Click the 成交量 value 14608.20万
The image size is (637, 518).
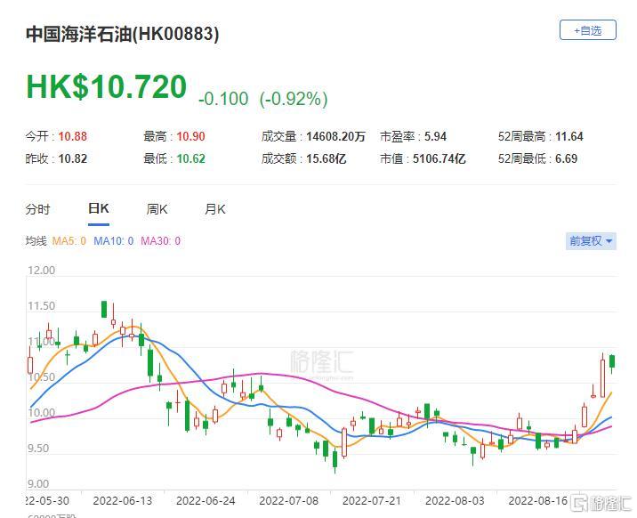[x=336, y=136]
